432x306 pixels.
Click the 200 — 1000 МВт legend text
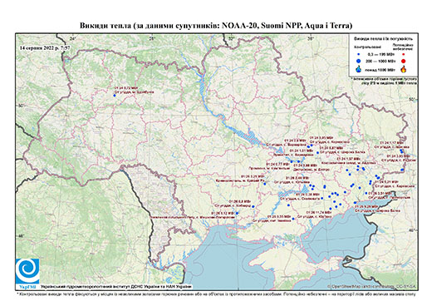(x=381, y=61)
